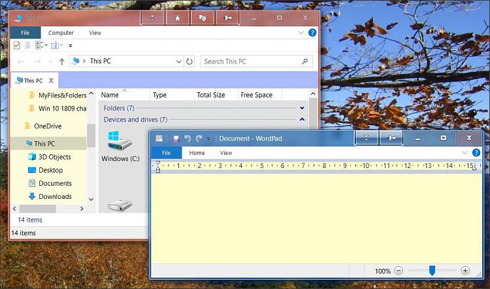Click file list scroll up arrow
The height and width of the screenshot is (289, 490).
point(313,93)
